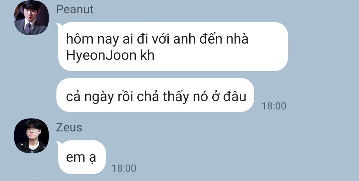Open Peanut's profile picture

click(x=31, y=18)
